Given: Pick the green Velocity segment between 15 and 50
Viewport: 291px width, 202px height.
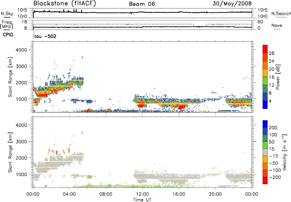Looking at the screenshot, I should (x=265, y=145).
